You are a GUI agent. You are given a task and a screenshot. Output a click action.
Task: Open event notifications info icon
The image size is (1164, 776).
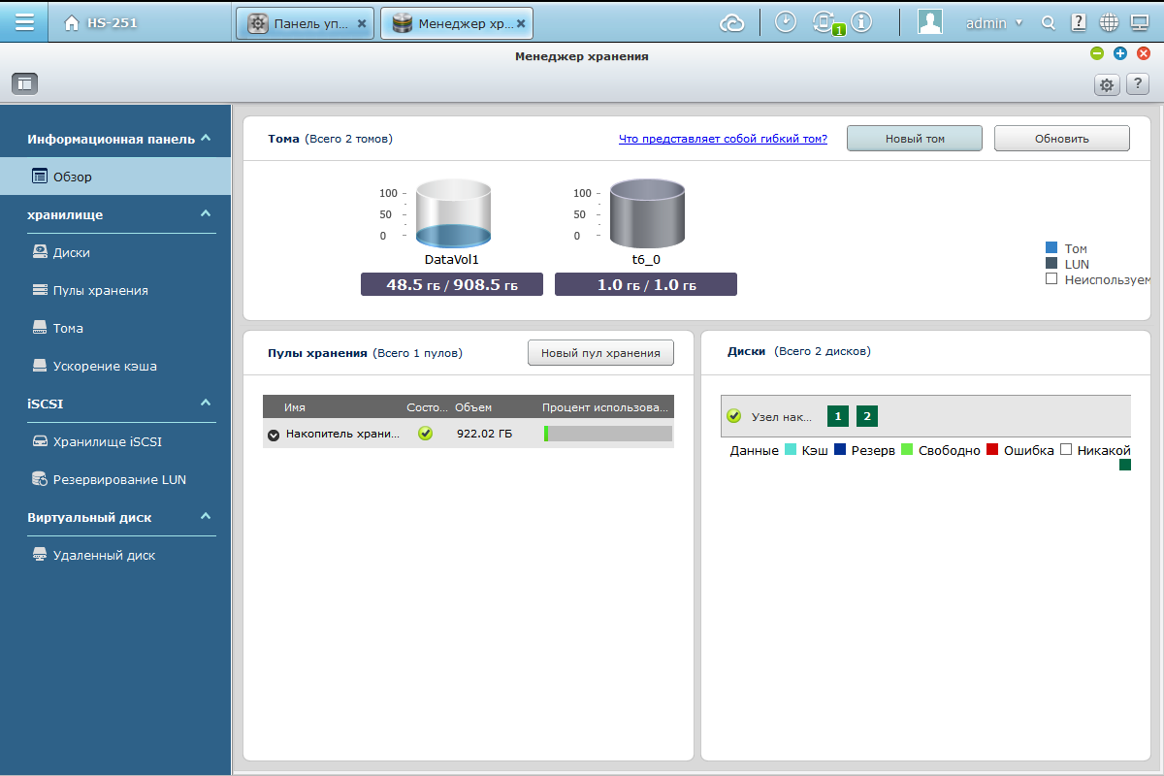pos(862,22)
